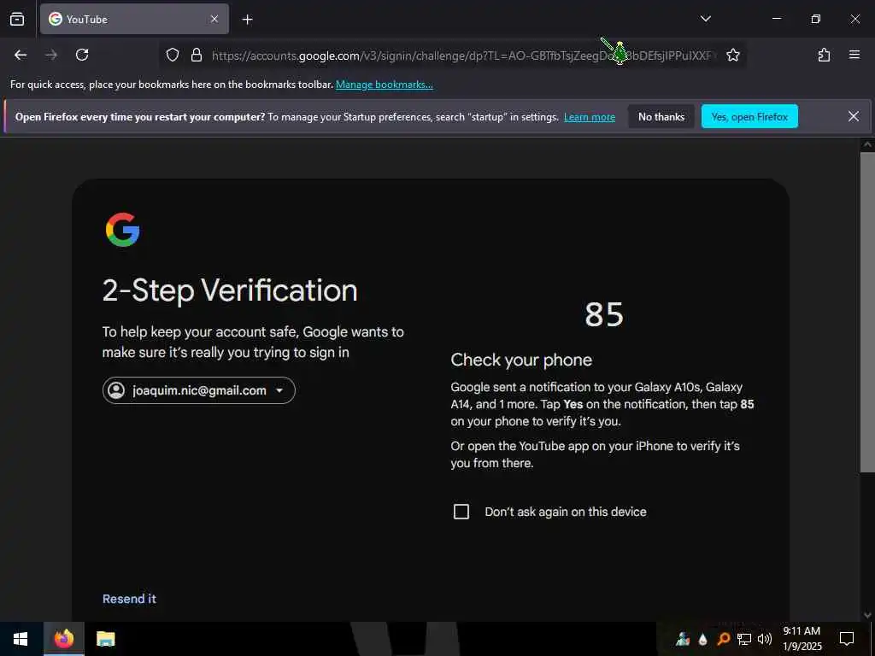This screenshot has width=875, height=656.
Task: Click the Google G logo
Action: 122,230
